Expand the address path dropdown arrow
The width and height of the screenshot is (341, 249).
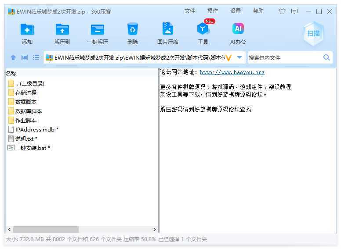239,57
